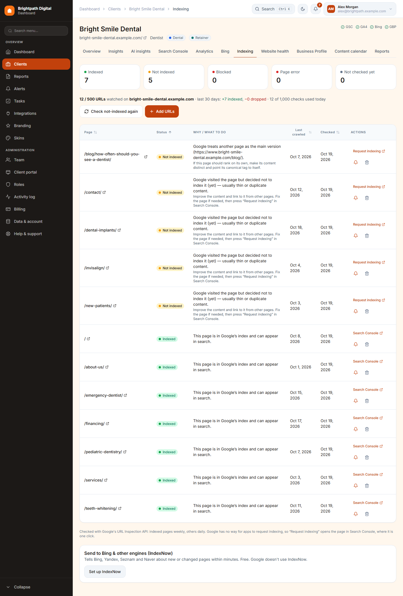The image size is (403, 596).
Task: Open the blog post external link icon
Action: point(146,157)
